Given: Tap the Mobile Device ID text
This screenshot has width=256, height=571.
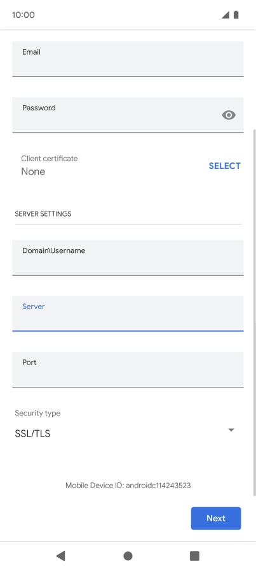Looking at the screenshot, I should click(128, 486).
